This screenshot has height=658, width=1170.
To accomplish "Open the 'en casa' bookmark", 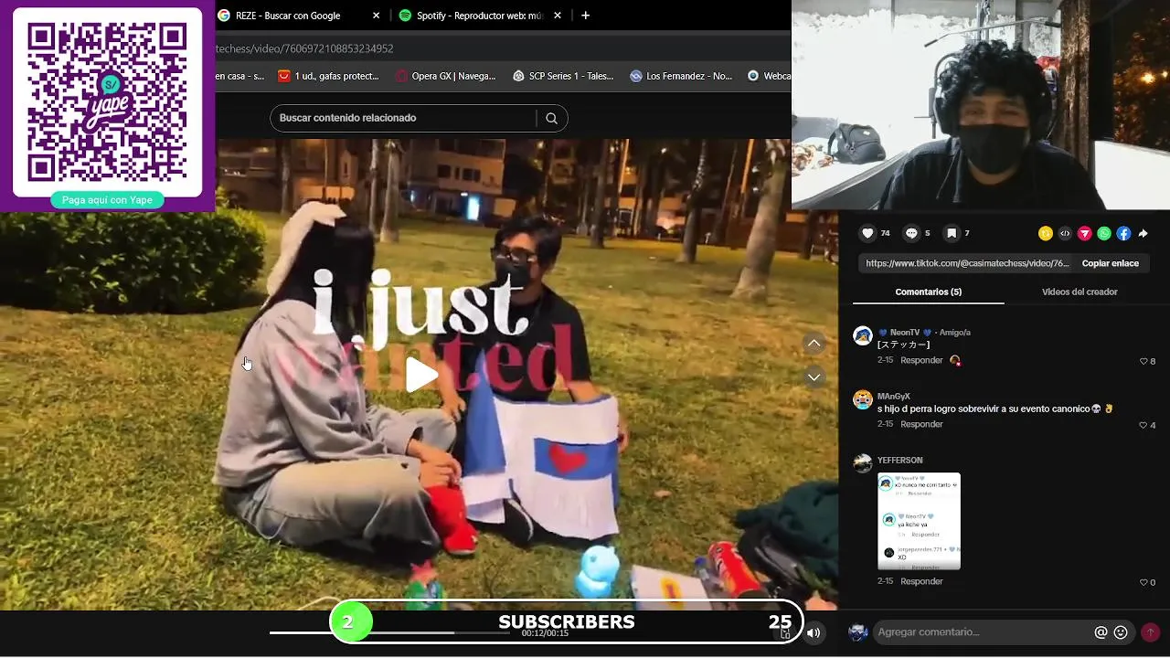I will click(x=240, y=76).
